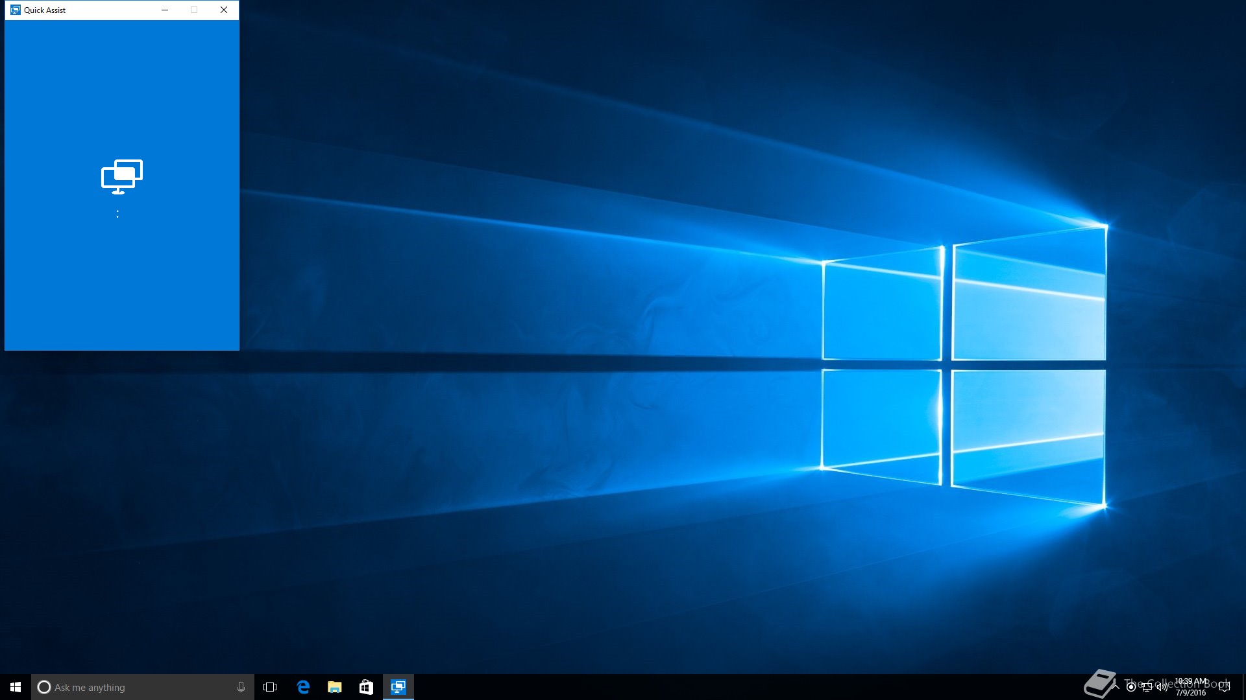Close the Quick Assist window
Viewport: 1246px width, 700px height.
224,10
